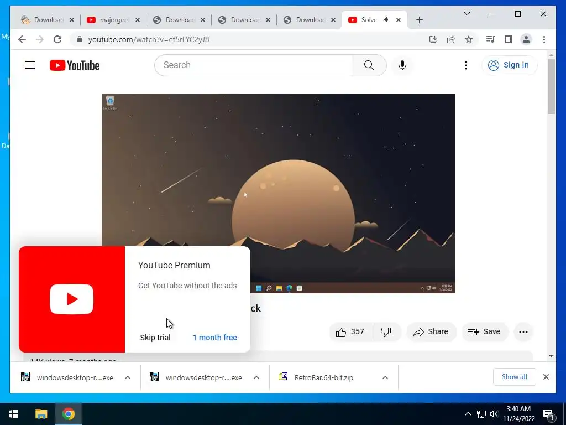Click the address bar URL

(149, 39)
